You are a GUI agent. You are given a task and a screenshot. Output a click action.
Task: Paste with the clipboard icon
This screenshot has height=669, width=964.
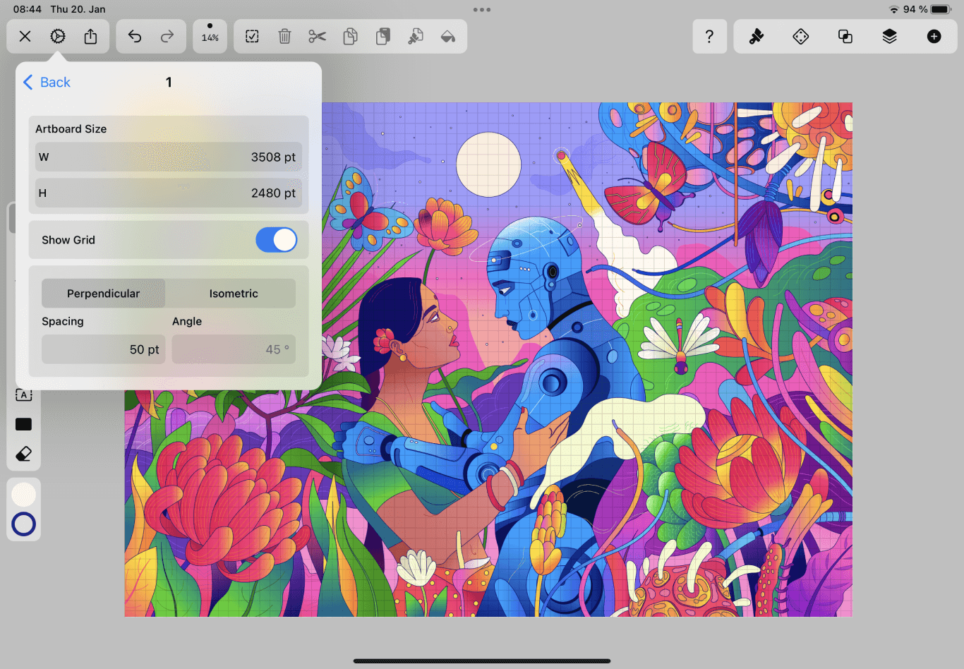[383, 37]
